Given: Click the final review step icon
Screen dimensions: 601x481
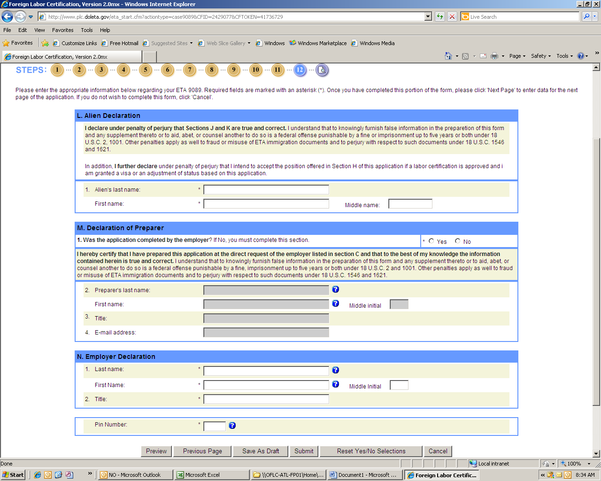Looking at the screenshot, I should (322, 70).
